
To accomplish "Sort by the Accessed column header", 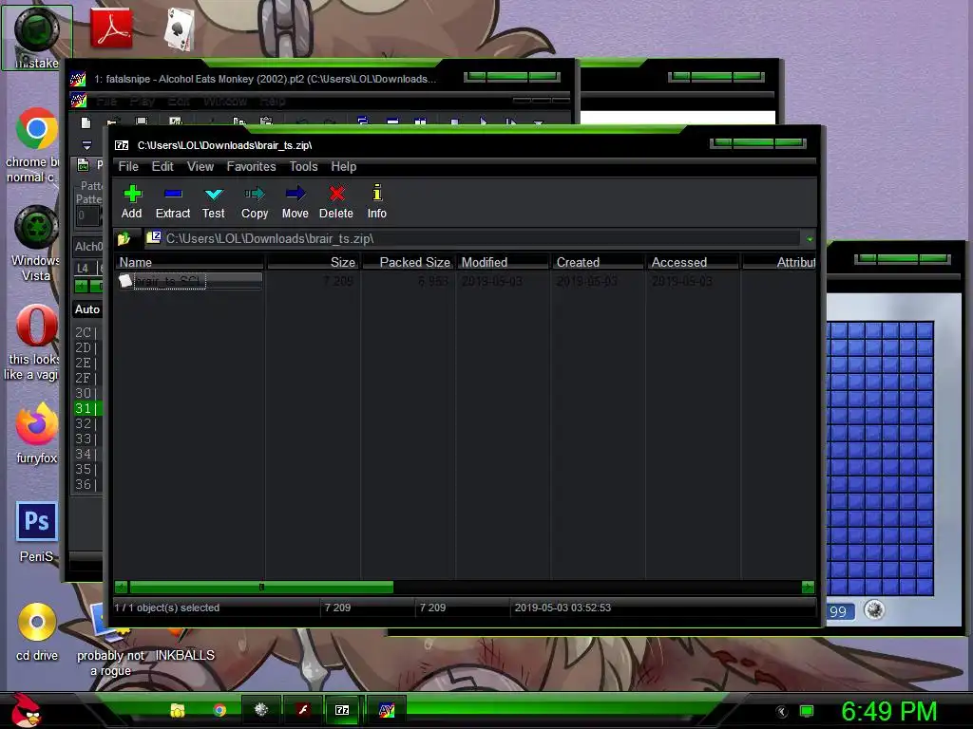I will point(693,262).
